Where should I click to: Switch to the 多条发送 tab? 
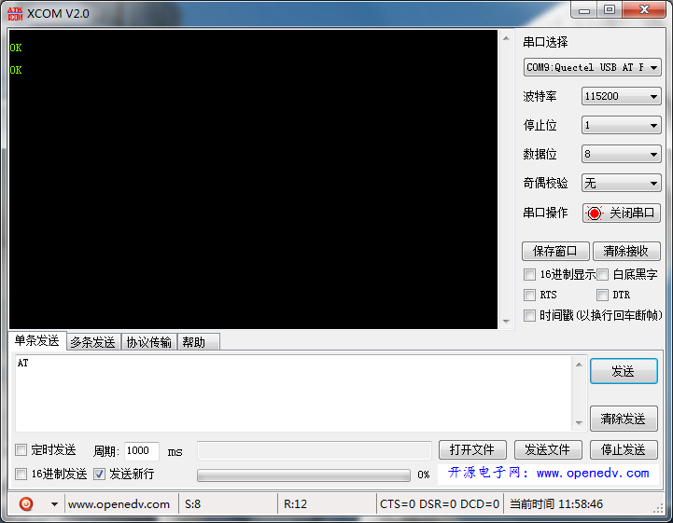pos(93,342)
